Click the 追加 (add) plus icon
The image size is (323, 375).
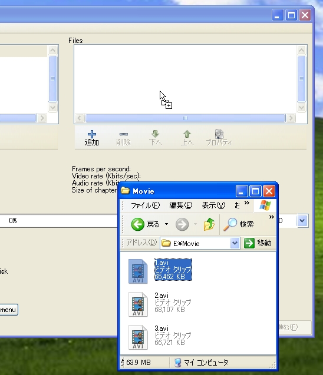coord(92,134)
